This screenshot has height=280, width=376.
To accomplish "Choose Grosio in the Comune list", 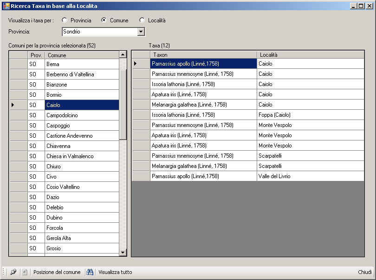I will [x=82, y=248].
